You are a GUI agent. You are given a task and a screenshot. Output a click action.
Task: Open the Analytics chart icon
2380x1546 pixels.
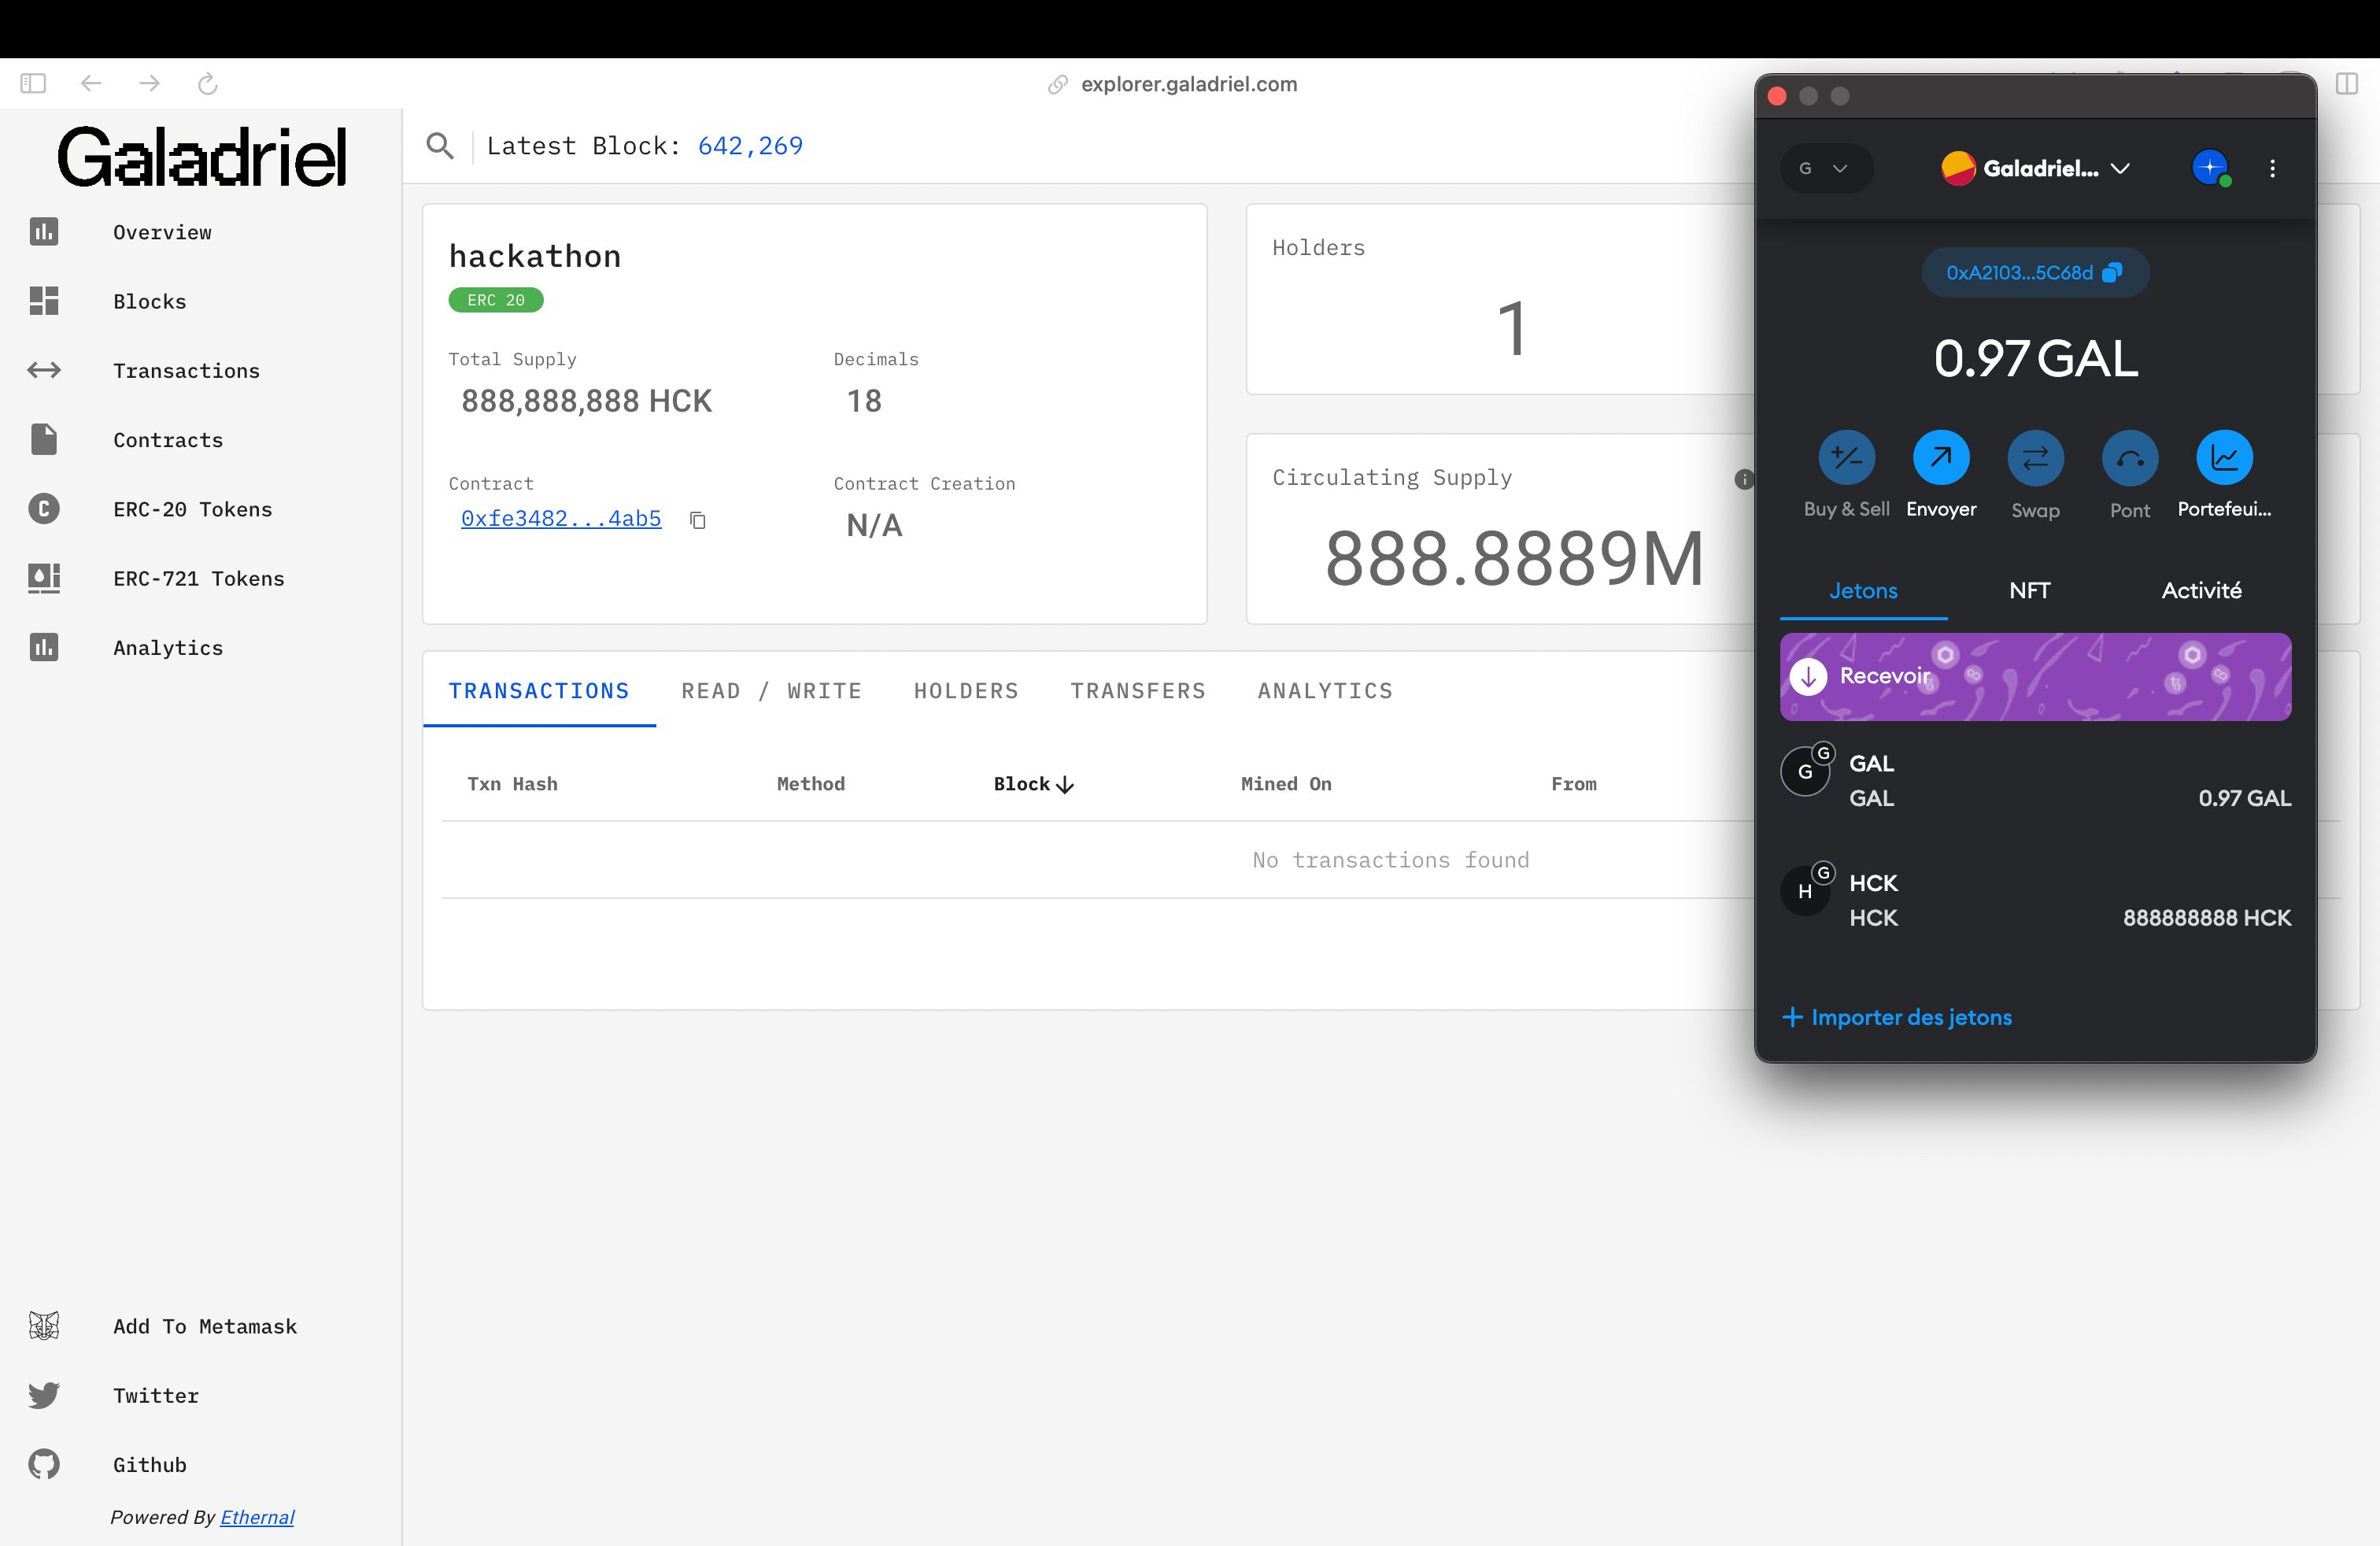(x=44, y=648)
